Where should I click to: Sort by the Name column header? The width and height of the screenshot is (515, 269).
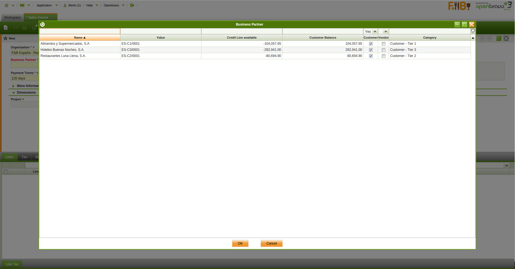coord(80,38)
